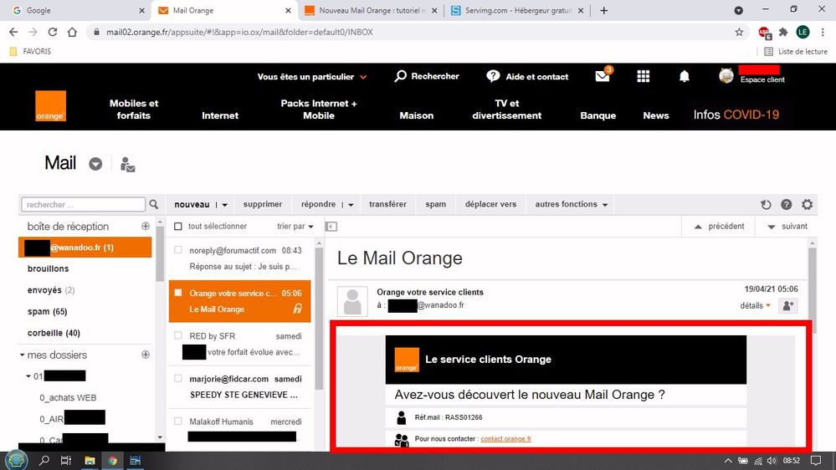Open the Mail dropdown arrow
Image resolution: width=836 pixels, height=470 pixels.
click(95, 164)
